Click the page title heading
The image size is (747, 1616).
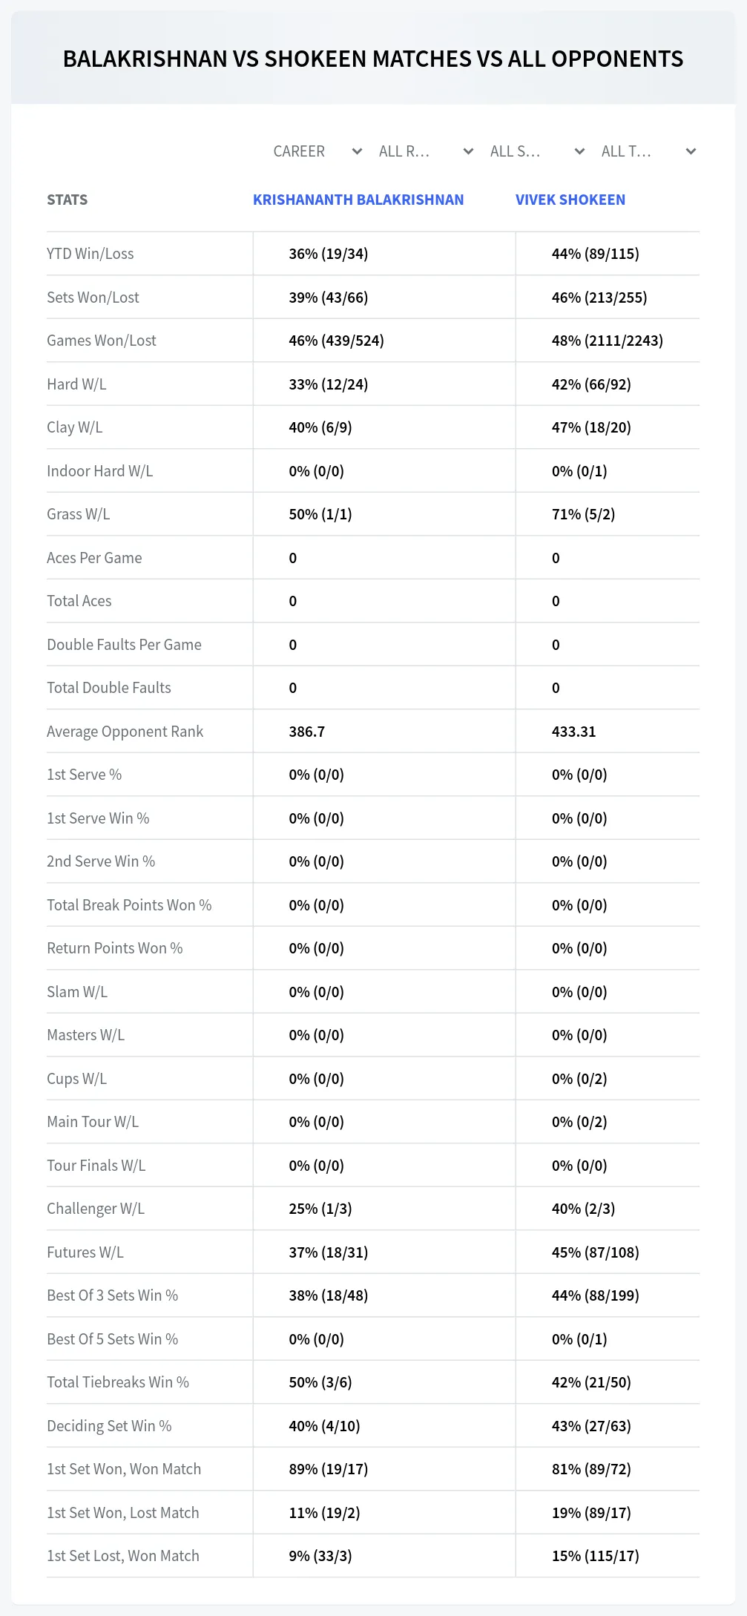click(373, 59)
